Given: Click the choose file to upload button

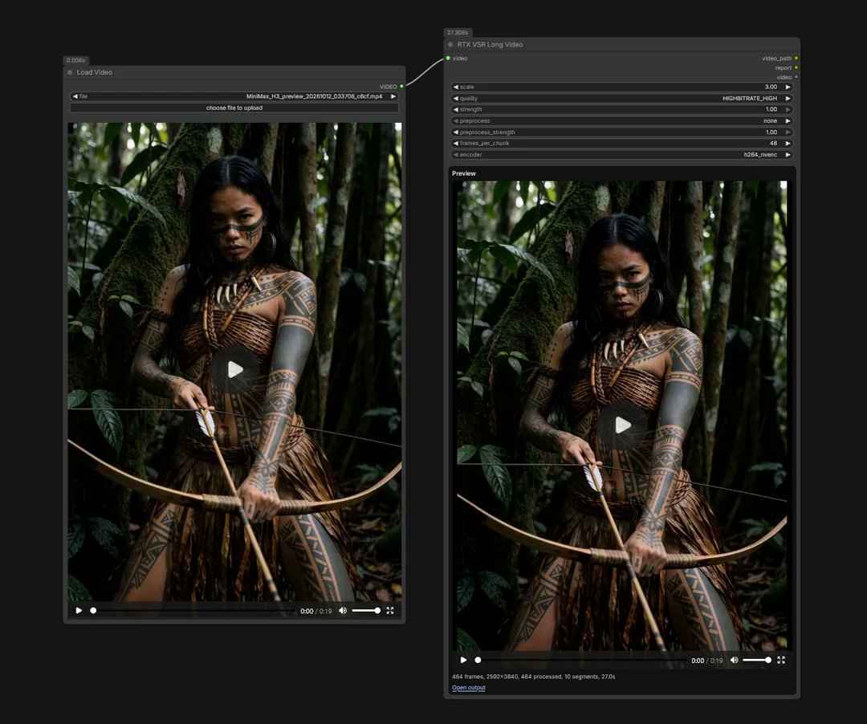Looking at the screenshot, I should 234,108.
